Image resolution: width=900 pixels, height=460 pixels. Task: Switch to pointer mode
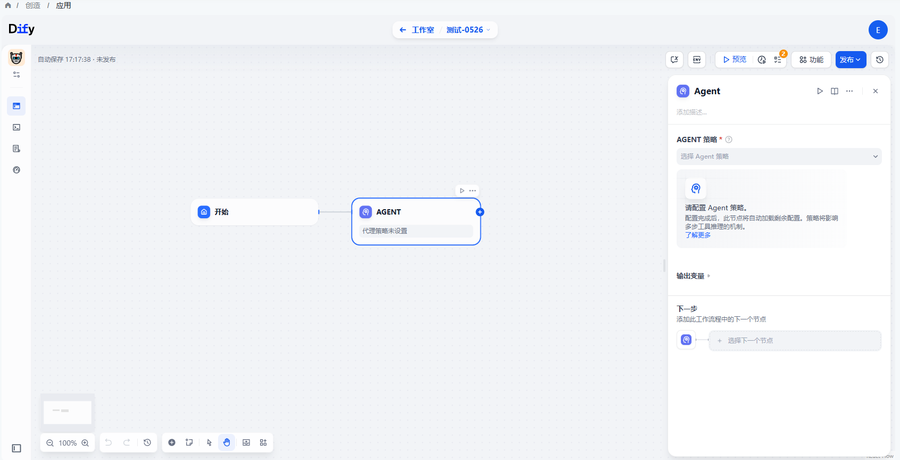[x=209, y=442]
